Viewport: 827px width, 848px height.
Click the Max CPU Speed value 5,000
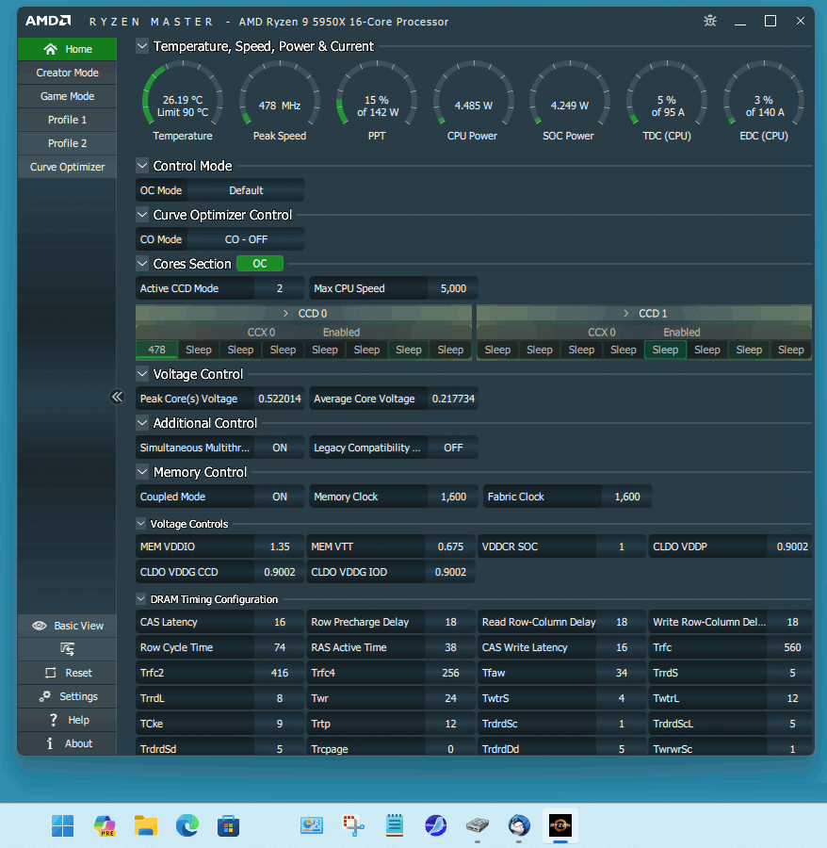pos(453,288)
